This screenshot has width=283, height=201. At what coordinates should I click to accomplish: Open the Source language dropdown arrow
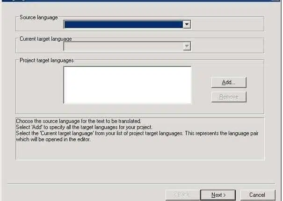point(187,24)
